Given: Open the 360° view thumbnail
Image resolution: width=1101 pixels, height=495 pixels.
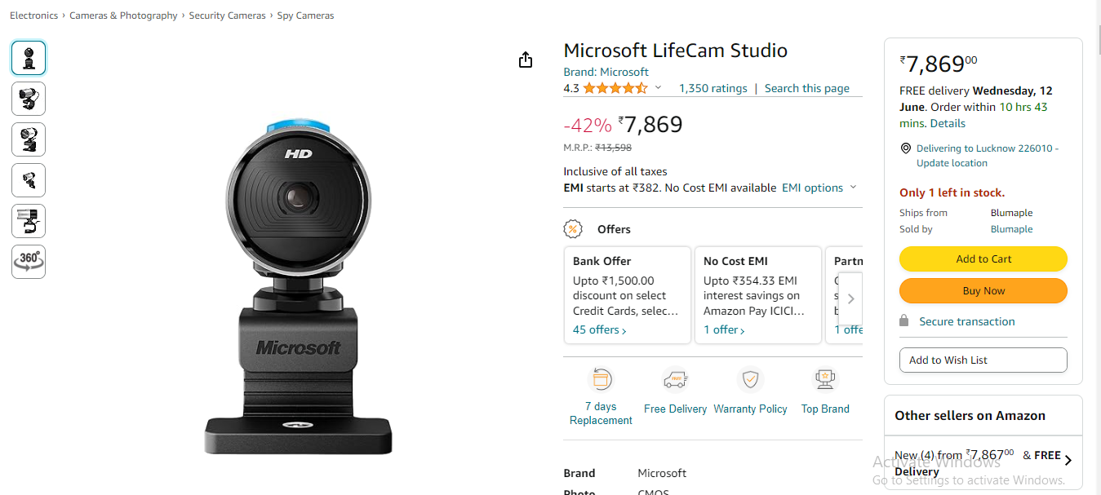Looking at the screenshot, I should tap(29, 262).
